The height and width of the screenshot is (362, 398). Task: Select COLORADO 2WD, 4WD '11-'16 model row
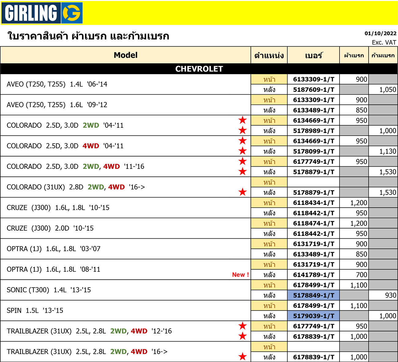(126, 166)
